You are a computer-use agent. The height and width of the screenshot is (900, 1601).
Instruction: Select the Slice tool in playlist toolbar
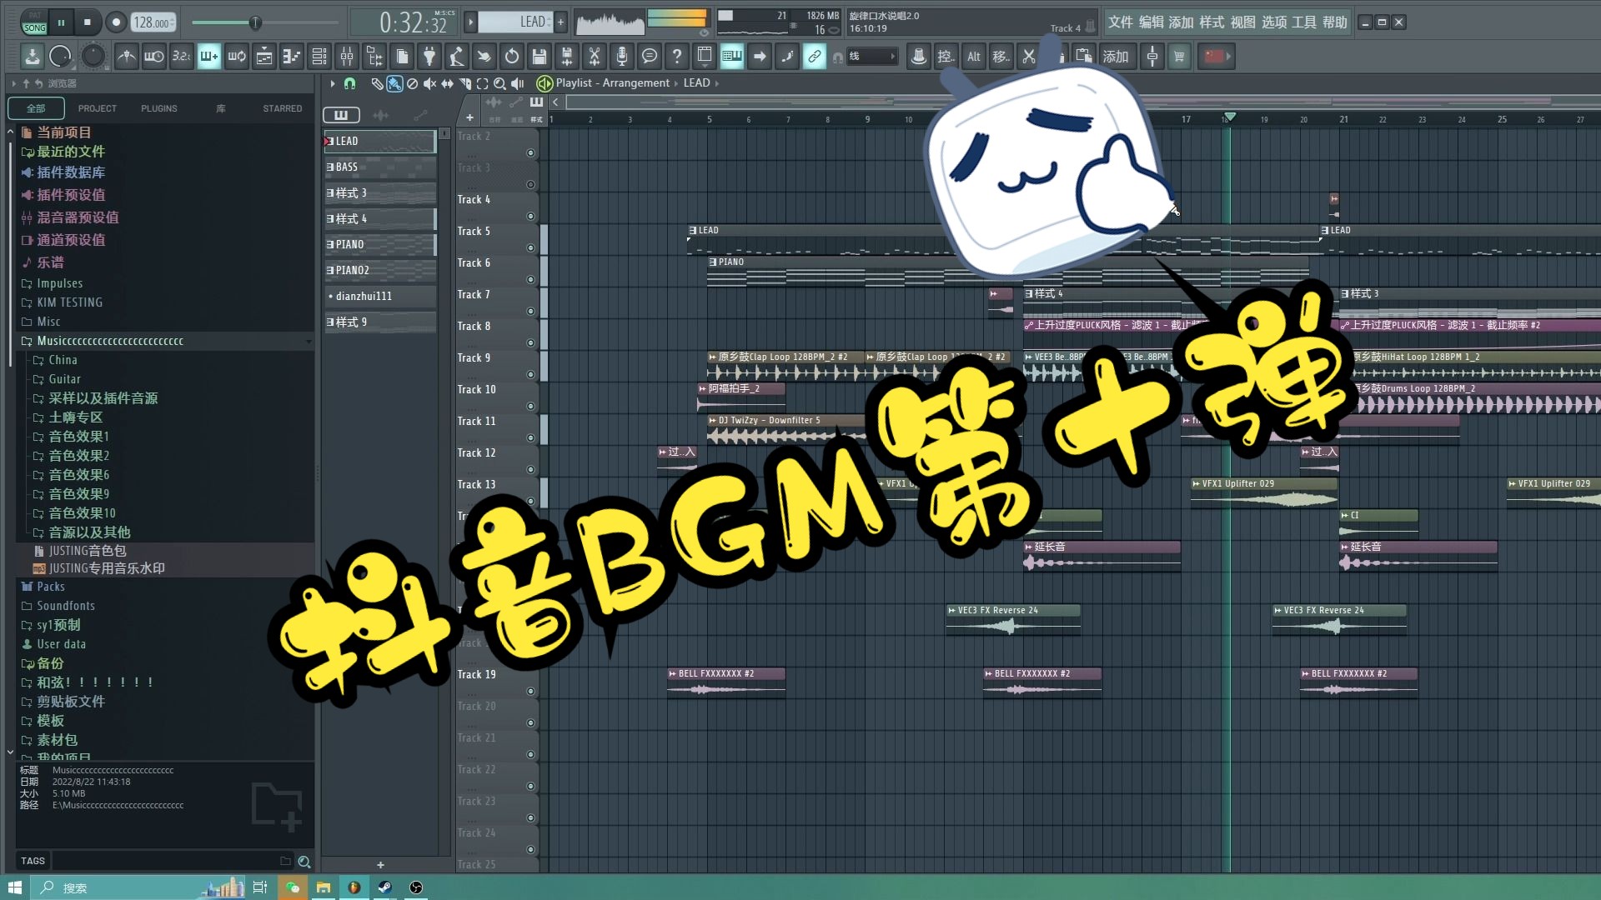coord(464,83)
